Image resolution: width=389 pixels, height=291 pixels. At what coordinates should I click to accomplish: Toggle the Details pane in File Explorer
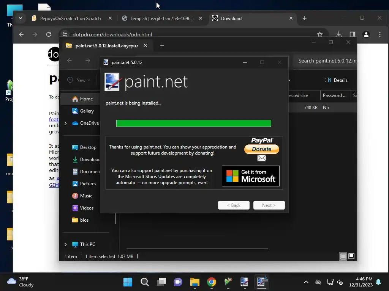click(x=336, y=80)
